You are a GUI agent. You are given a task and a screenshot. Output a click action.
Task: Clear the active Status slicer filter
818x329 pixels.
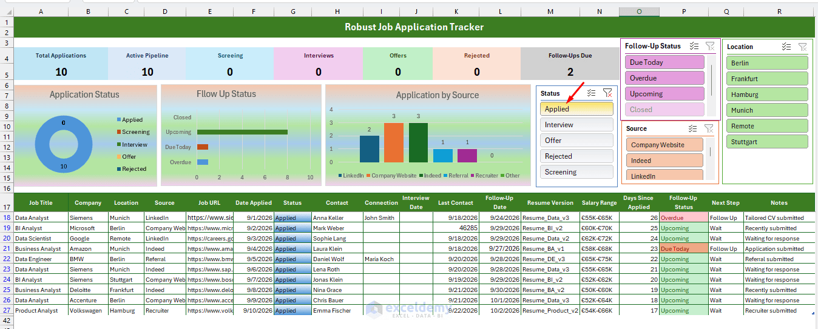(607, 93)
